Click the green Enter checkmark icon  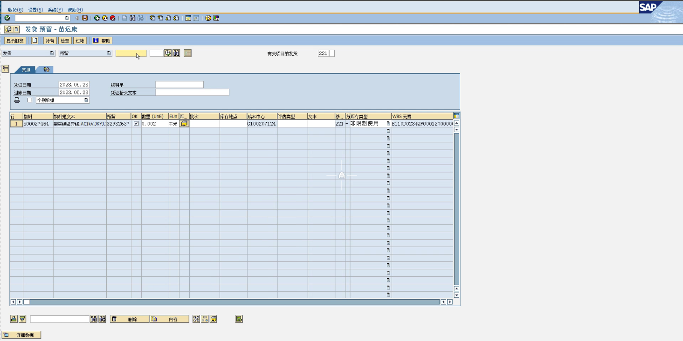pyautogui.click(x=7, y=18)
